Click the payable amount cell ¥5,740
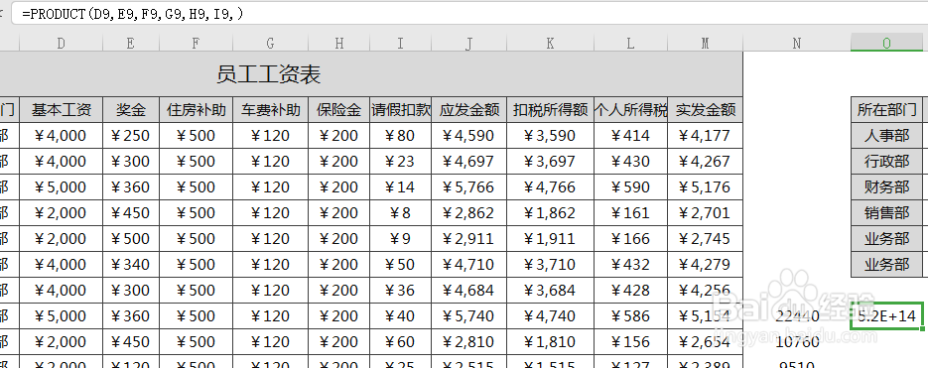The height and width of the screenshot is (368, 928). tap(469, 316)
